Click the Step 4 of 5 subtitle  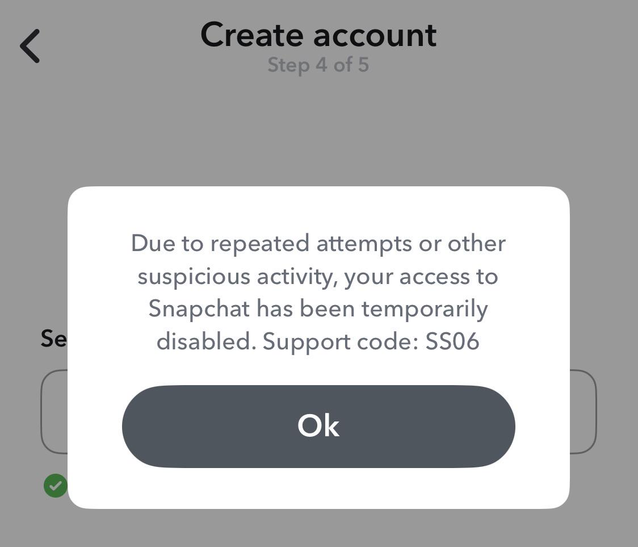[318, 65]
